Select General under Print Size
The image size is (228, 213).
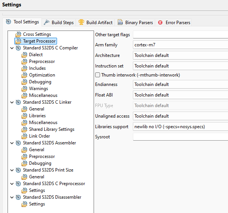point(37,177)
